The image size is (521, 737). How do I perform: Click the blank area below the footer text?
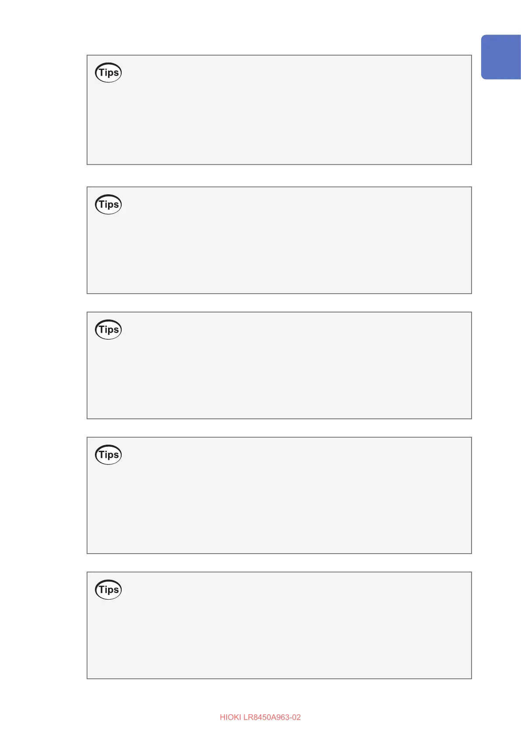[x=260, y=730]
